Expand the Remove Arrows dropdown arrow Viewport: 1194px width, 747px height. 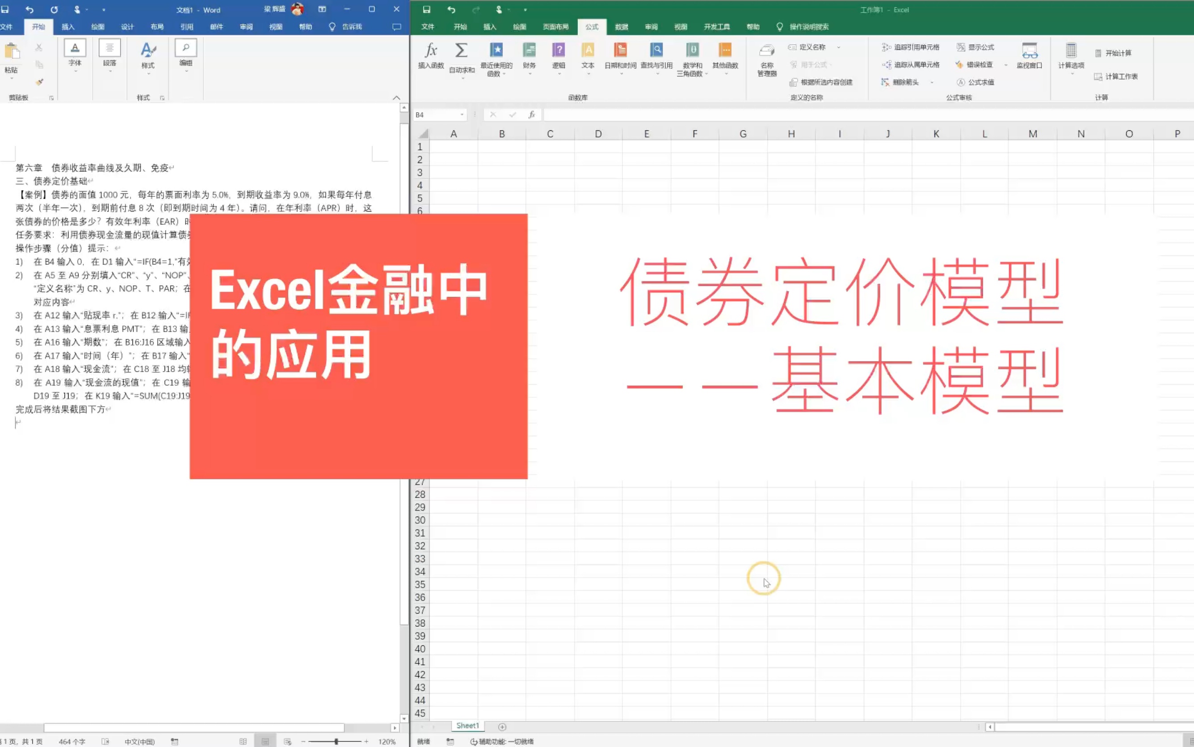coord(932,82)
